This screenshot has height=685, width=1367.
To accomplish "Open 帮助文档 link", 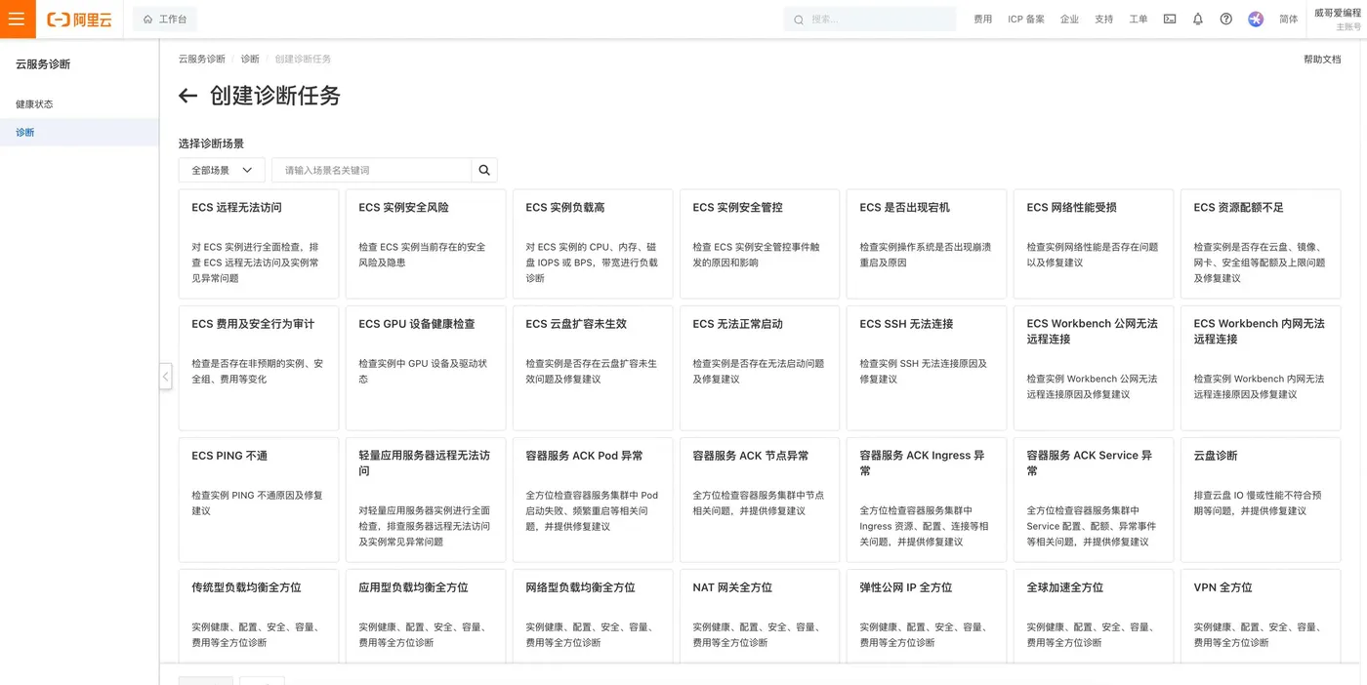I will 1322,60.
